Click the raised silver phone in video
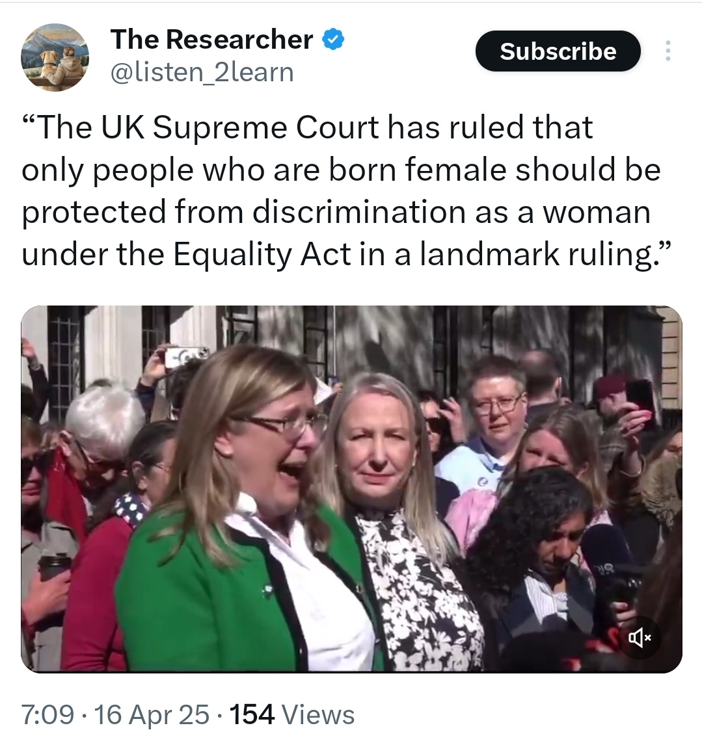Image resolution: width=702 pixels, height=743 pixels. coord(187,356)
